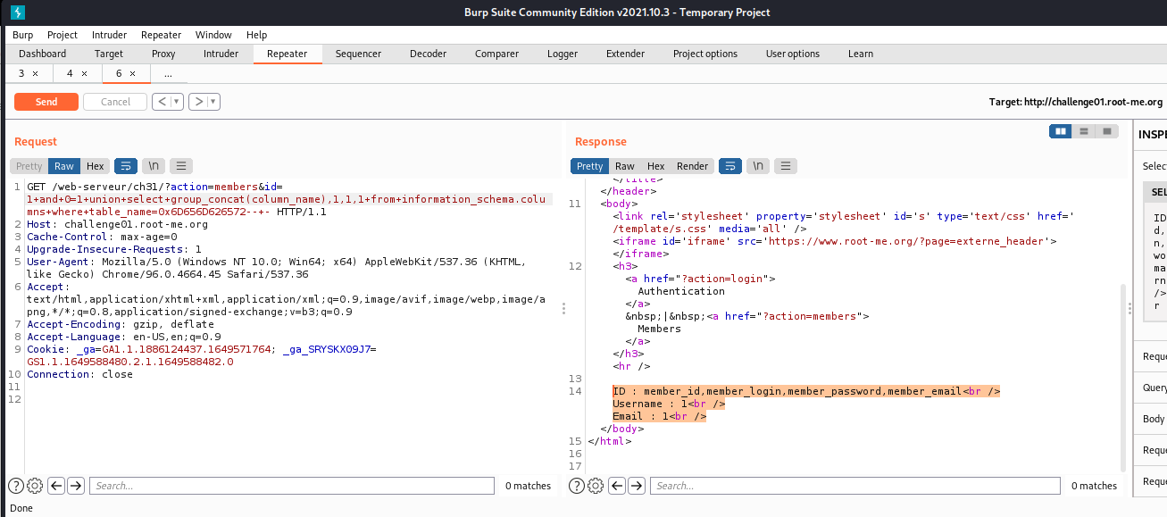Close Repeater tab 3
1167x517 pixels.
pyautogui.click(x=35, y=73)
